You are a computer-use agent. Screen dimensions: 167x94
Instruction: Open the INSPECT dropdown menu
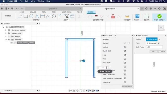tap(127, 20)
